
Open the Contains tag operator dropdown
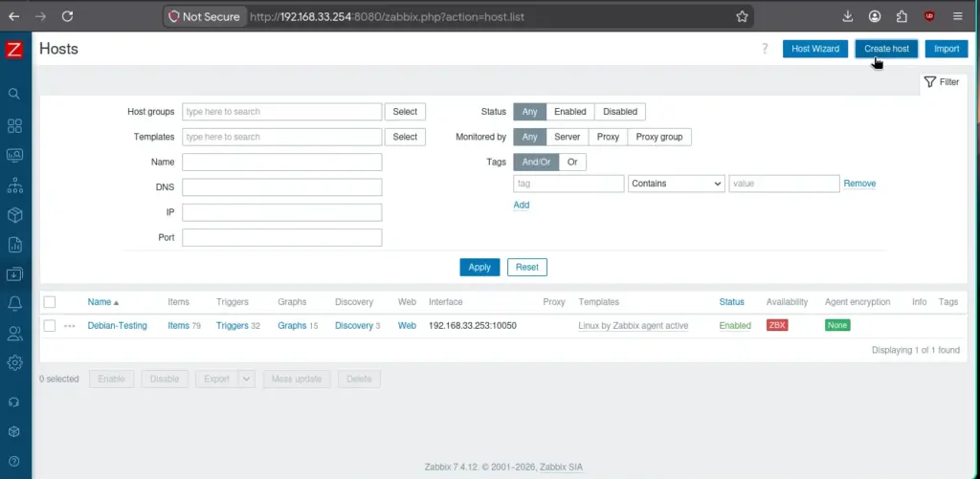(677, 184)
